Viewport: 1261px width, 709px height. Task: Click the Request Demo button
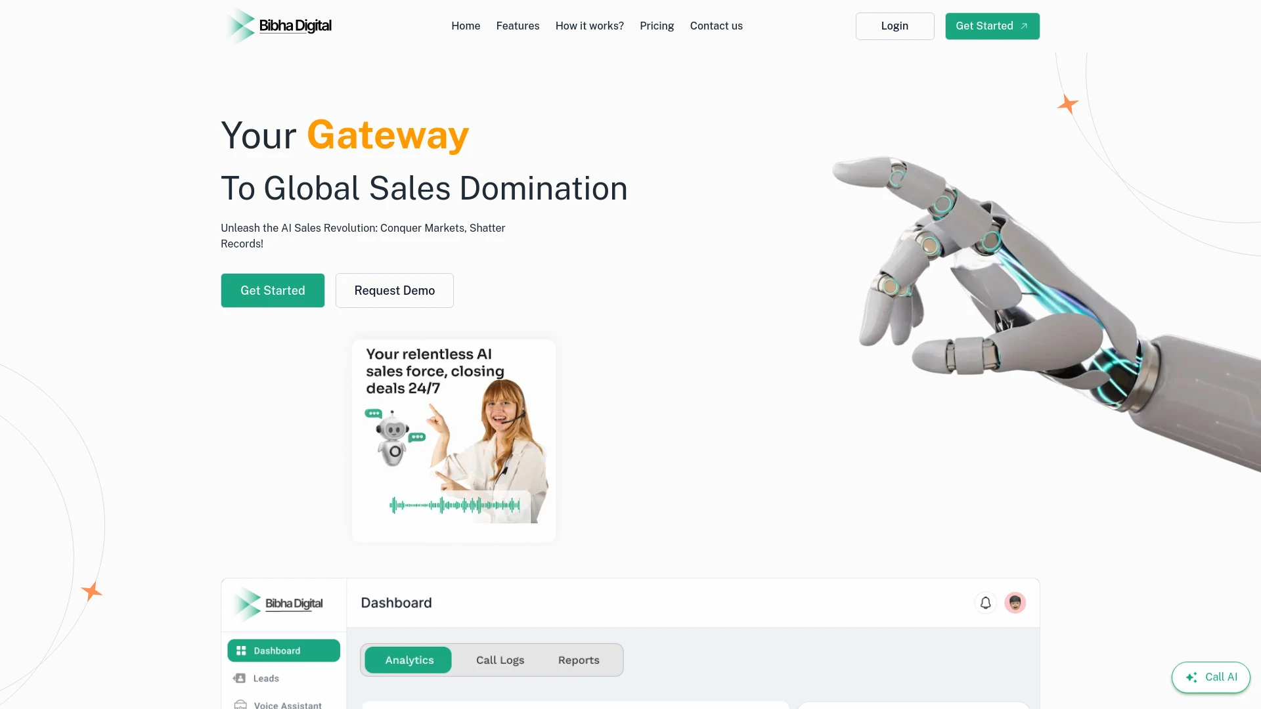tap(394, 290)
